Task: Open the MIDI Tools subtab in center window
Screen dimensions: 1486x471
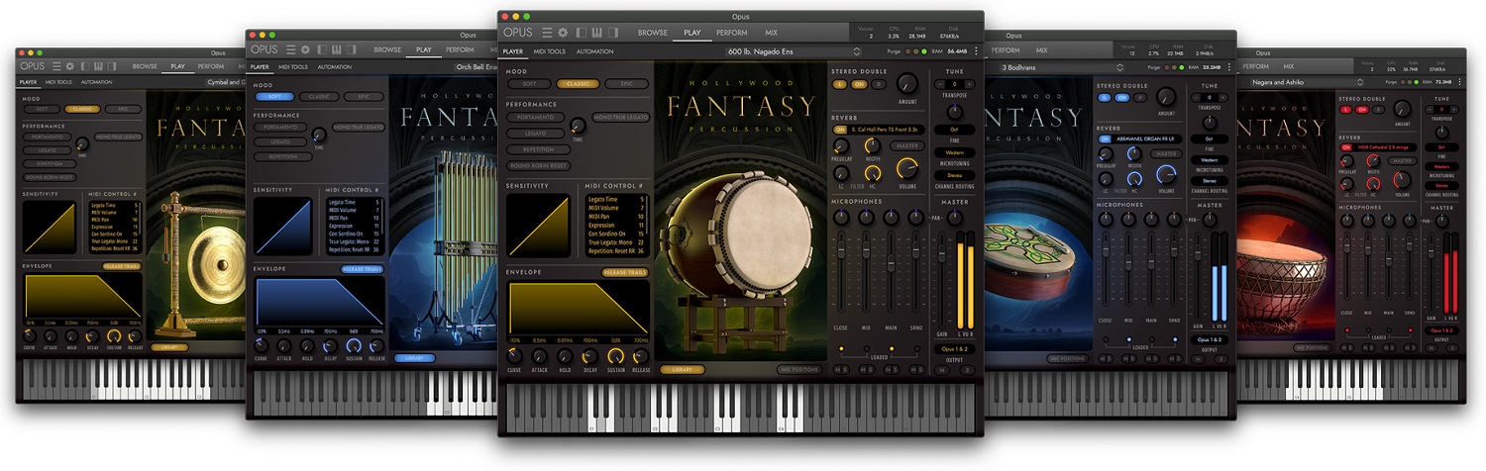Action: 550,51
